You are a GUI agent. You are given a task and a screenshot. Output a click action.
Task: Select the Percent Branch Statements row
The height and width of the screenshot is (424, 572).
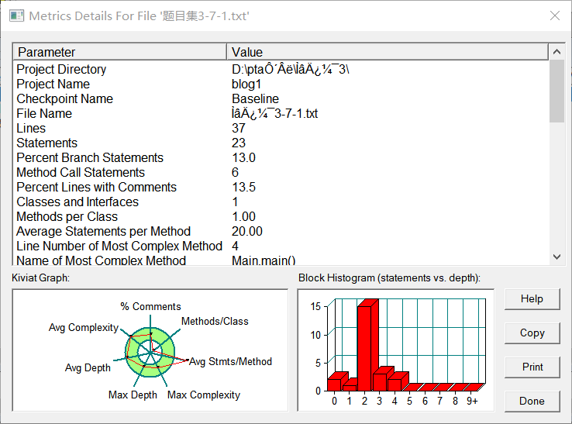(x=281, y=157)
